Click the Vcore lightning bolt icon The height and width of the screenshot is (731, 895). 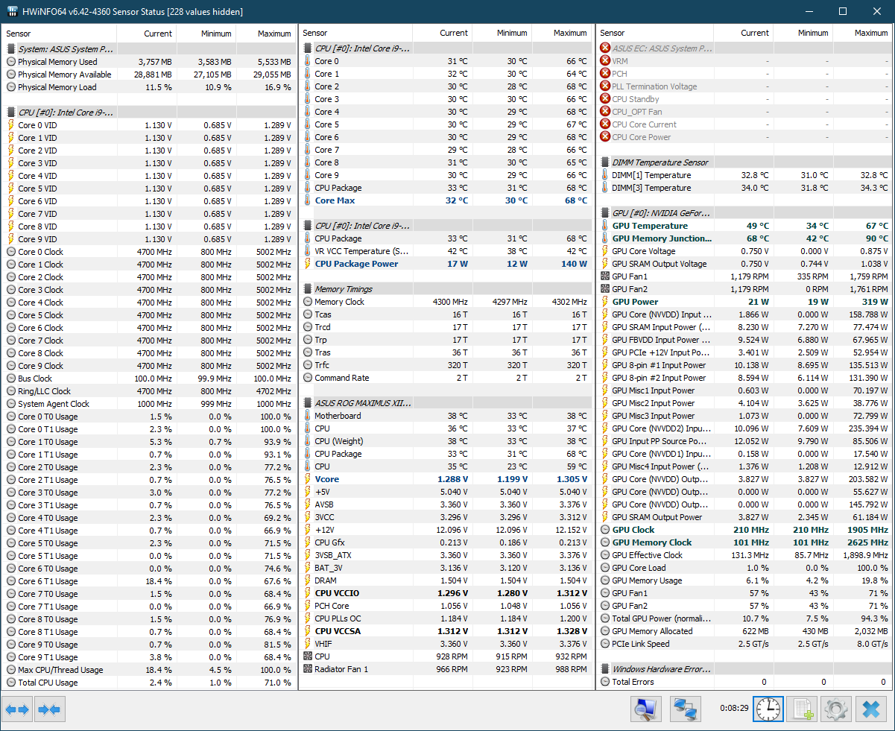(308, 479)
